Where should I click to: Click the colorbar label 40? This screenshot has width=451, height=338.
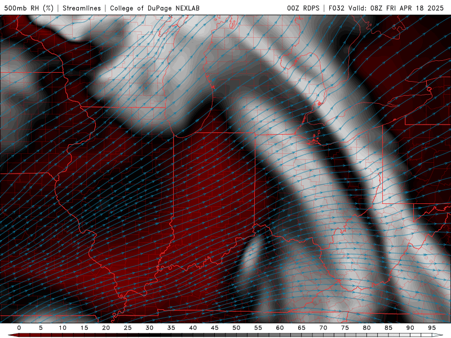click(193, 328)
